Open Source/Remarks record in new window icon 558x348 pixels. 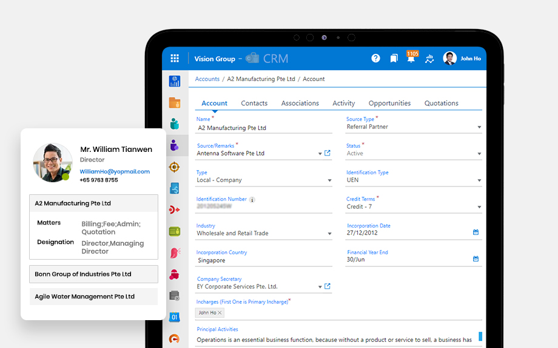click(328, 153)
